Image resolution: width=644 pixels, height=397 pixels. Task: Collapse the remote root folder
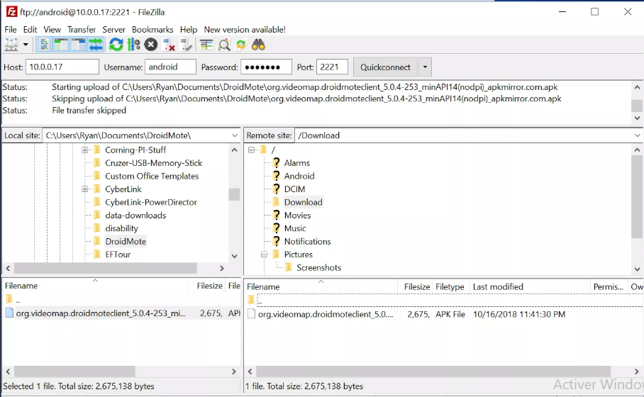(251, 150)
